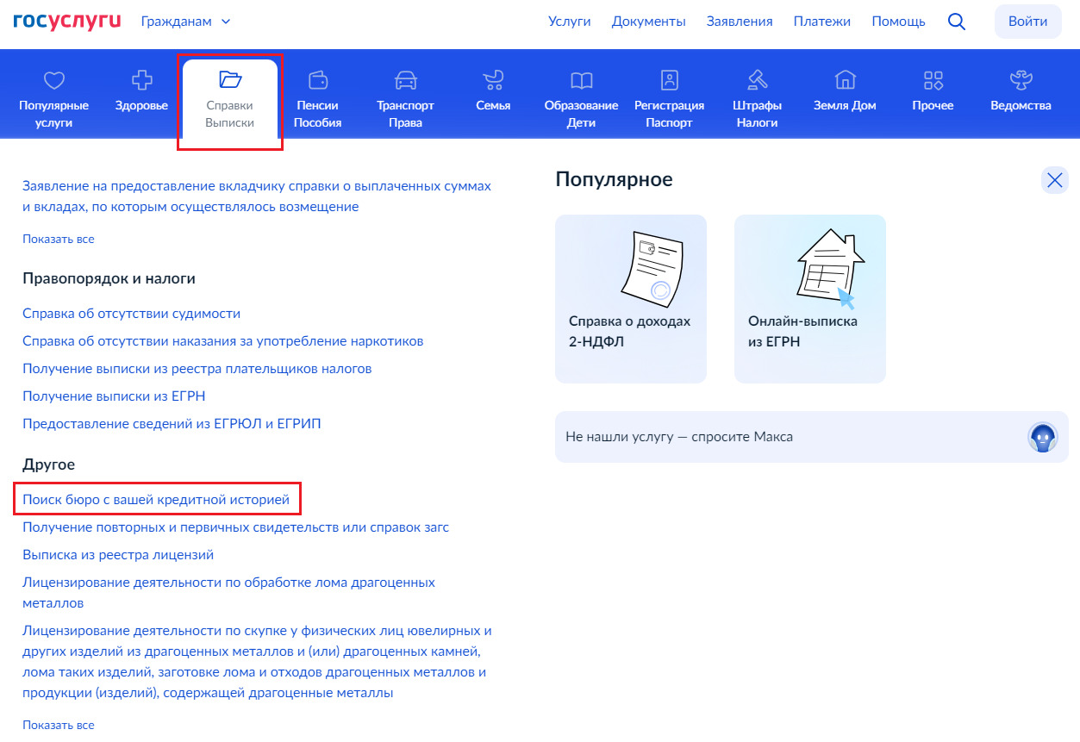
Task: Open свидетельства или справки загс link
Action: (x=236, y=527)
